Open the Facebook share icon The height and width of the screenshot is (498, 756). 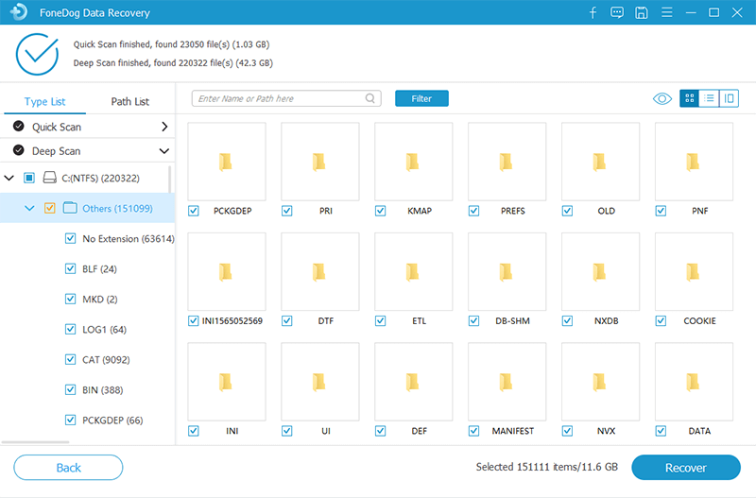[593, 13]
